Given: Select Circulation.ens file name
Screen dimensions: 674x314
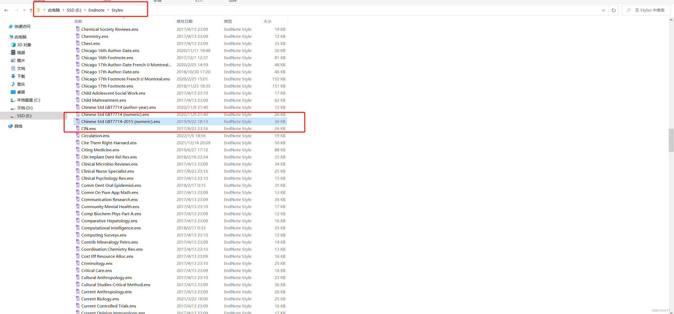Looking at the screenshot, I should [95, 136].
